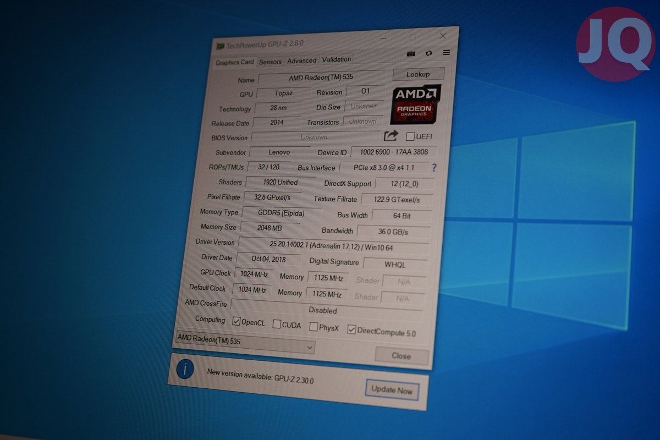Click the BIOS Version field showing Unknown

pos(315,137)
